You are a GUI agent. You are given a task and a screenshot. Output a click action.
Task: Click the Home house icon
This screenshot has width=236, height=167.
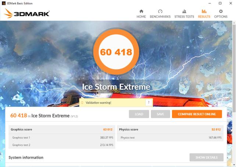(141, 11)
